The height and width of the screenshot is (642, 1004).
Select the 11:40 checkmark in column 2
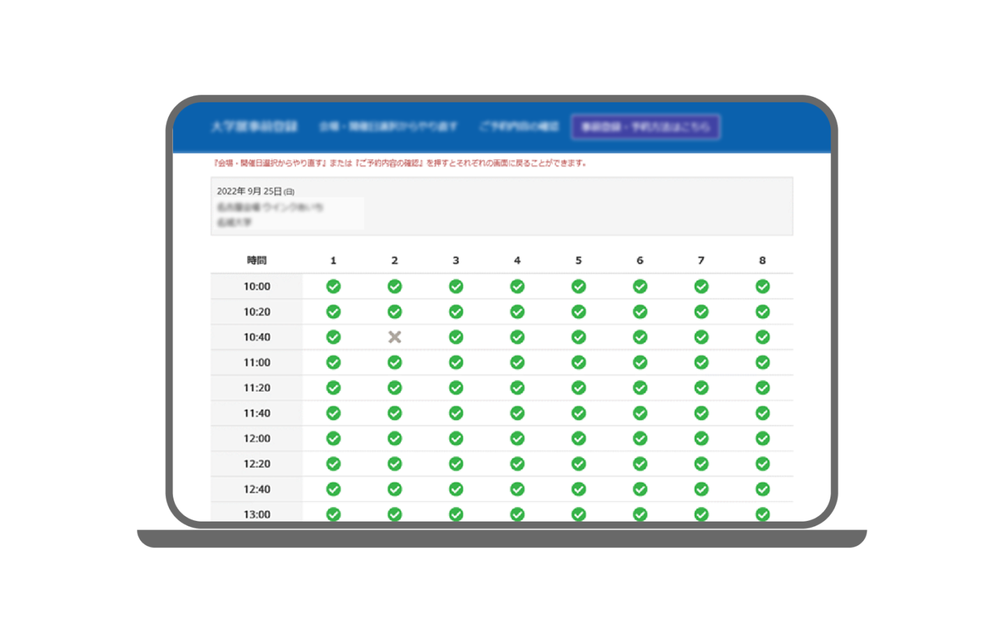[x=395, y=413]
